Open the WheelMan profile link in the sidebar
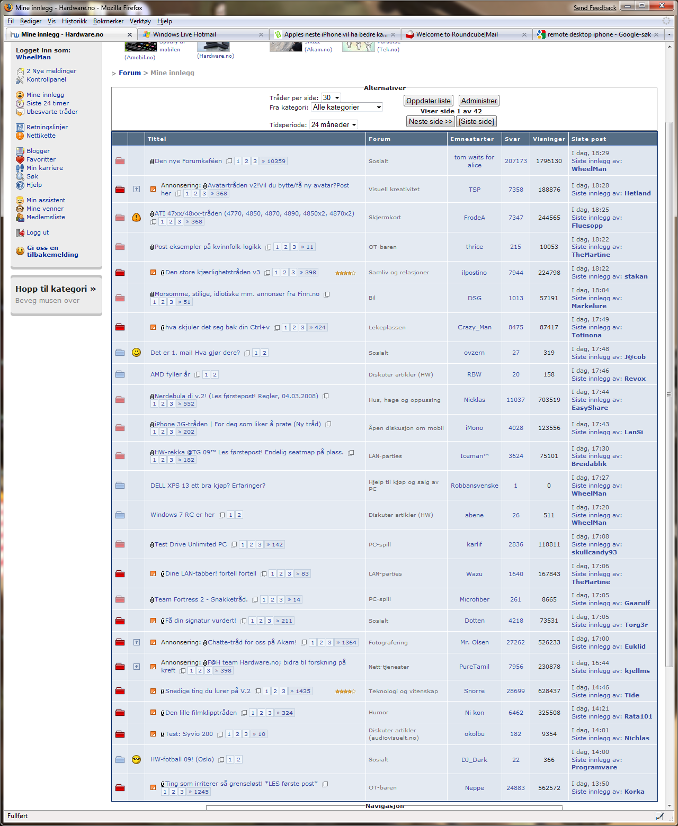This screenshot has height=826, width=678. coord(33,57)
